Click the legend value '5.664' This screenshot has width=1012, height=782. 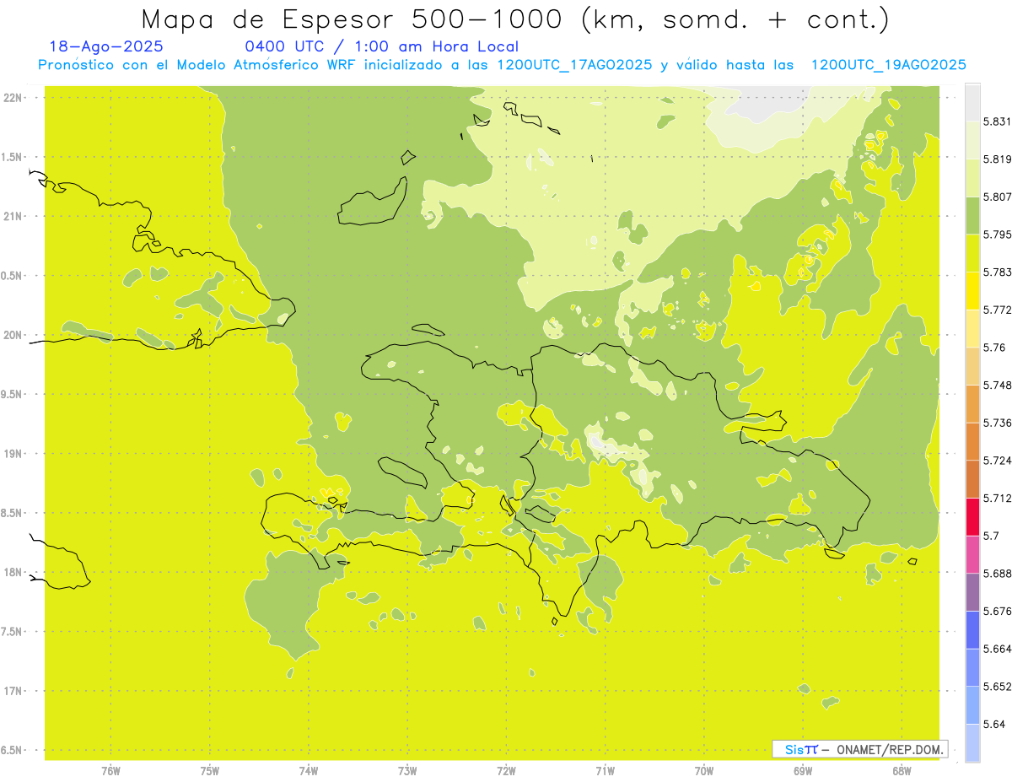click(x=997, y=649)
